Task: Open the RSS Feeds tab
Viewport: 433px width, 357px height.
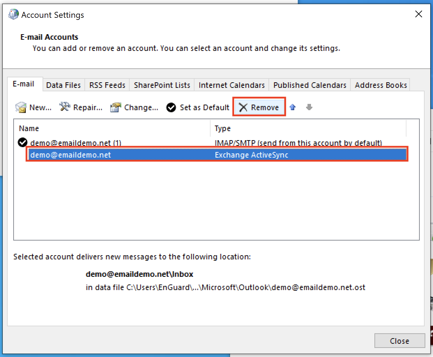Action: (107, 85)
